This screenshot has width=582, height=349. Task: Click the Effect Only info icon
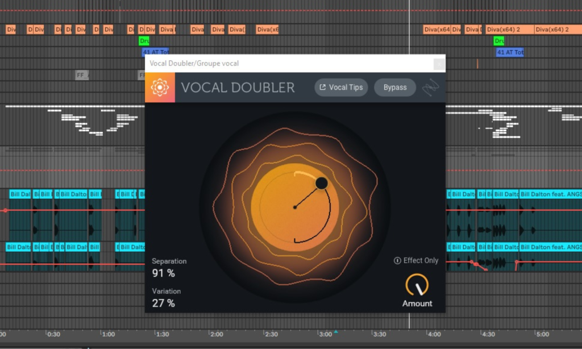point(397,260)
